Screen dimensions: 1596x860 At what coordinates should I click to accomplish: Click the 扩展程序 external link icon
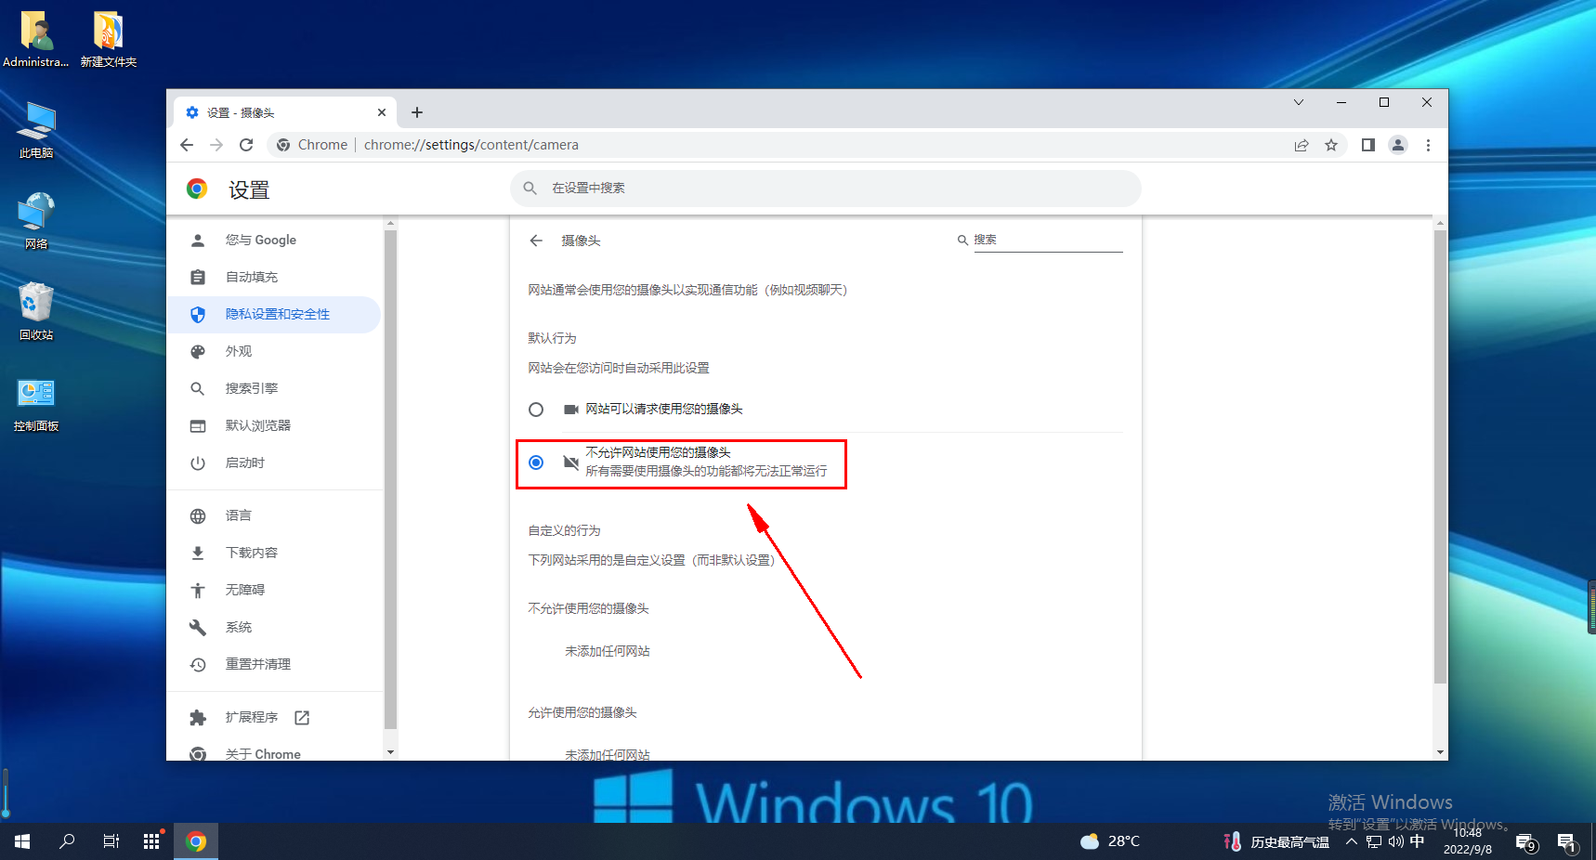click(x=302, y=717)
